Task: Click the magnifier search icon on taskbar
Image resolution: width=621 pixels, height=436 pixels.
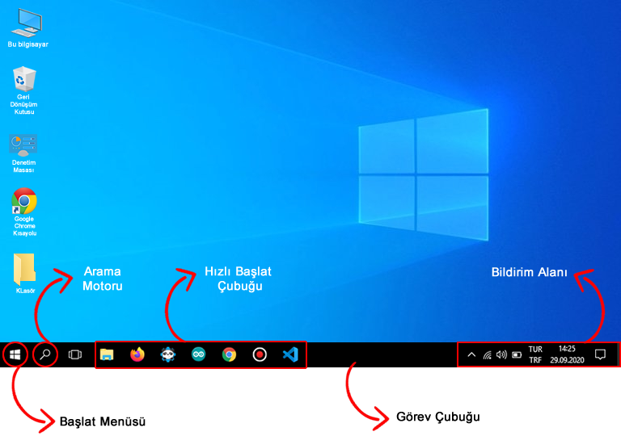Action: pyautogui.click(x=47, y=354)
